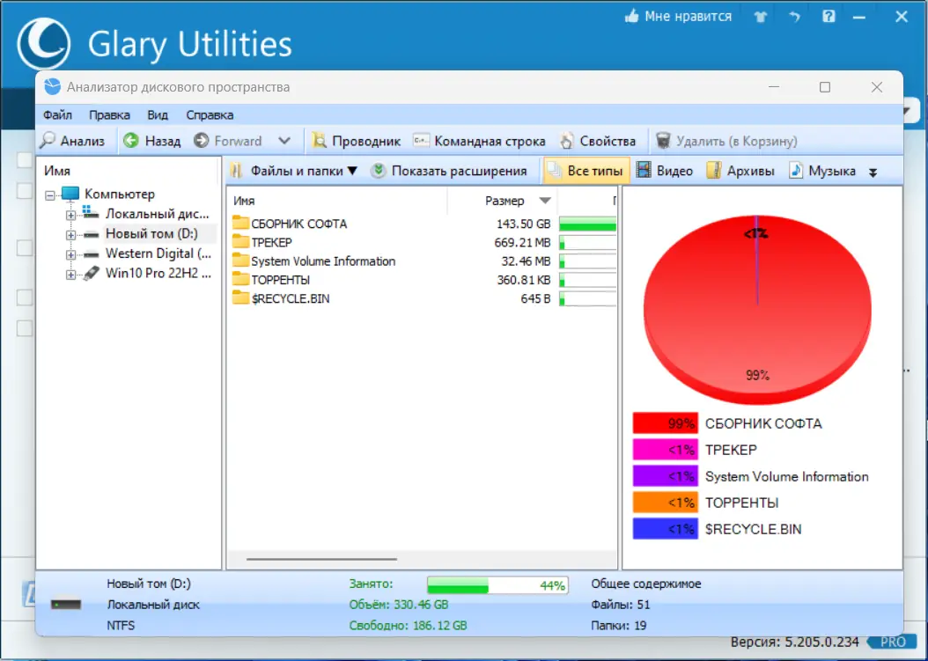Viewport: 928px width, 661px height.
Task: Expand the Локальный диск tree node
Action: [71, 215]
